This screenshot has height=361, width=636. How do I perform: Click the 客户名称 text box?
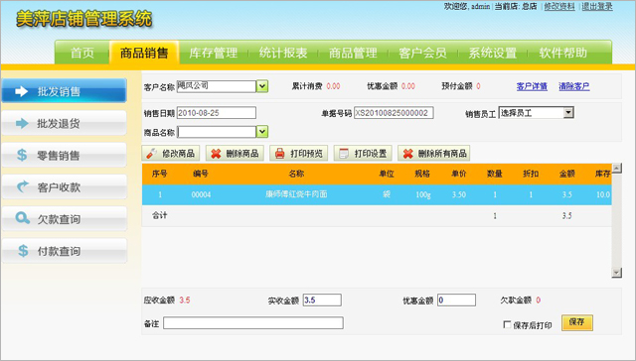point(217,86)
